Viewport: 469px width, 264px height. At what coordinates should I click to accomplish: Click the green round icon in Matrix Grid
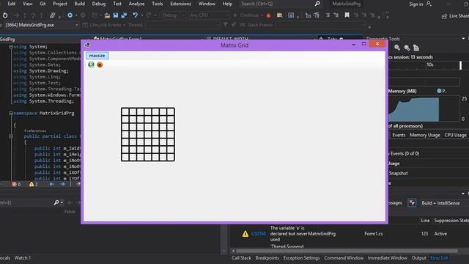(91, 65)
